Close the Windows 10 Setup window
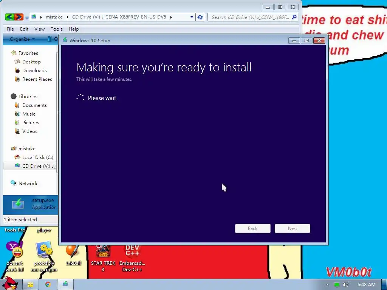This screenshot has height=290, width=387. pyautogui.click(x=319, y=41)
